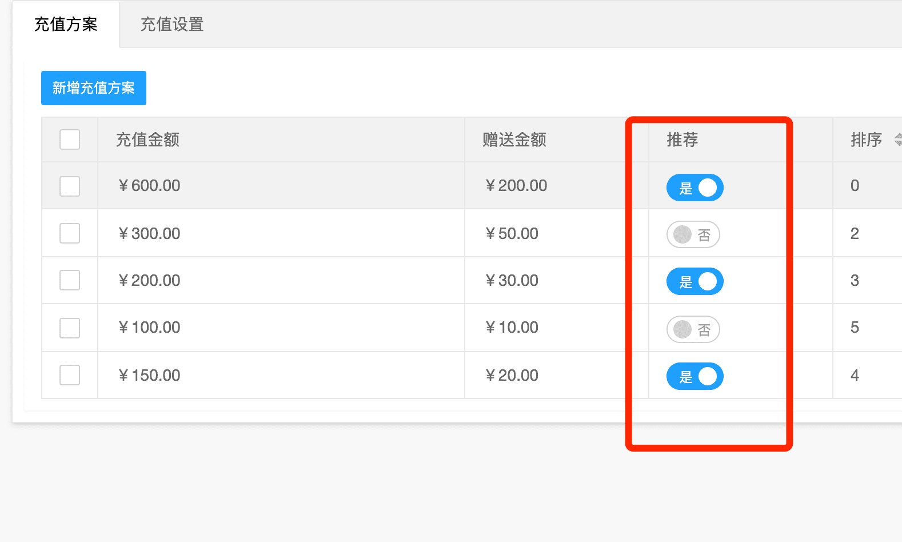Click the 新增充值方案 button
Image resolution: width=902 pixels, height=542 pixels.
(94, 88)
